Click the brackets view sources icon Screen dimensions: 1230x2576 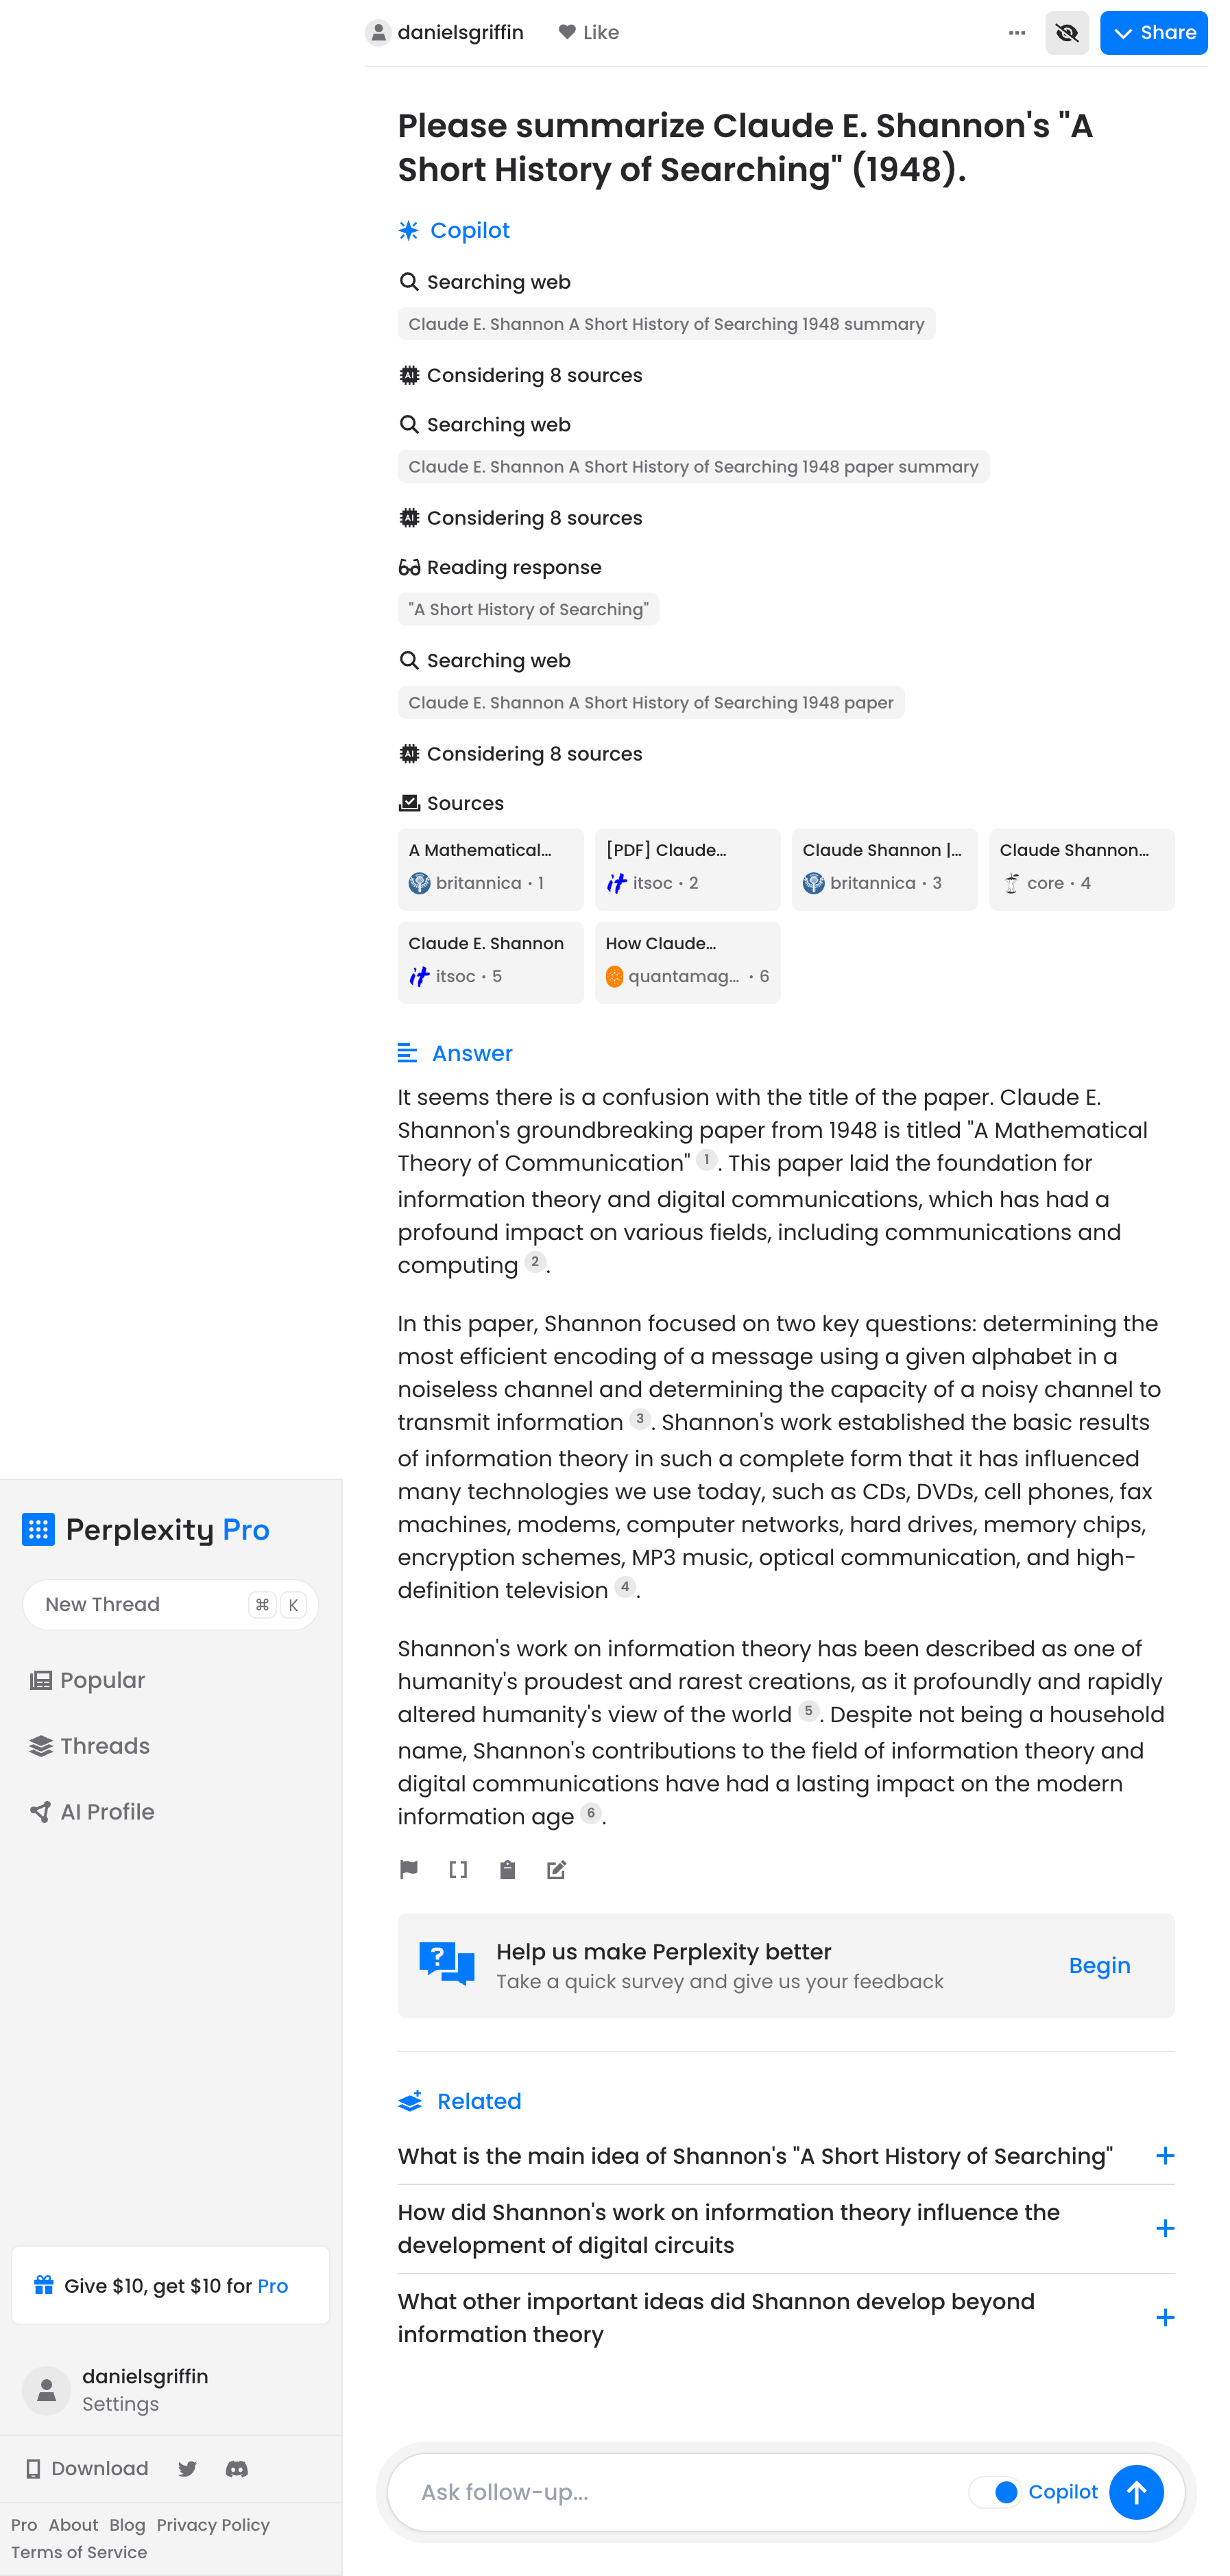point(458,1870)
